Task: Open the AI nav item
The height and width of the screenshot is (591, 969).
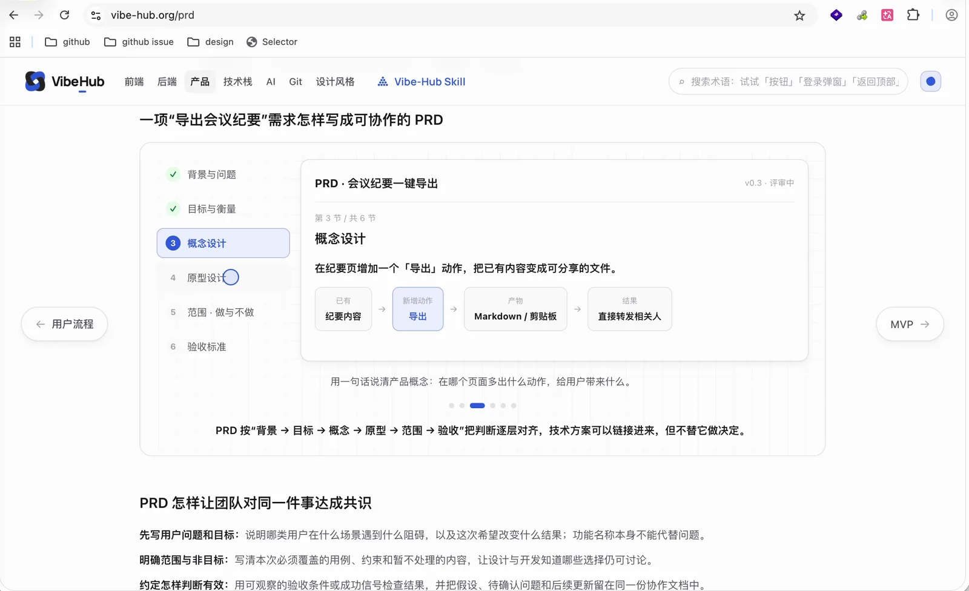Action: coord(271,82)
